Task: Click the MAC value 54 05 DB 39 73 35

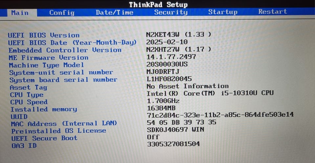Action: pyautogui.click(x=181, y=122)
